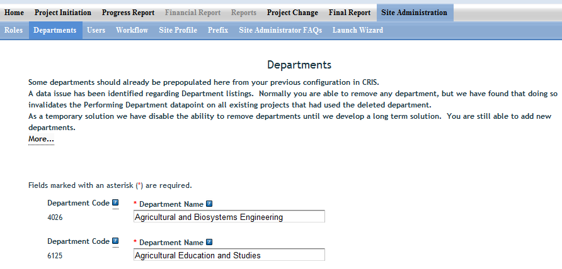Open the Final Report menu

click(x=350, y=13)
